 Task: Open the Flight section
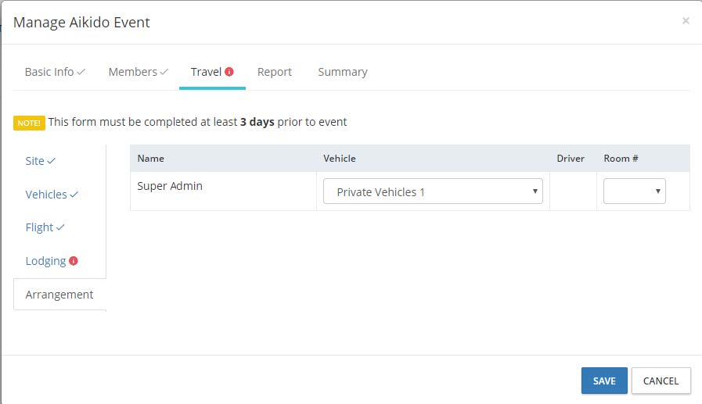point(45,227)
